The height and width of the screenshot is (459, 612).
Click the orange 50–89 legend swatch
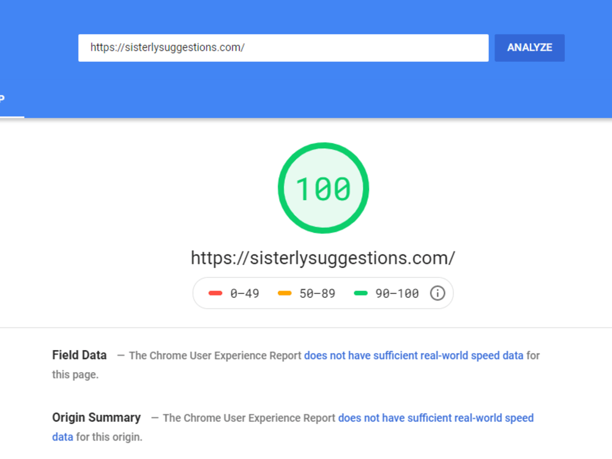point(285,293)
